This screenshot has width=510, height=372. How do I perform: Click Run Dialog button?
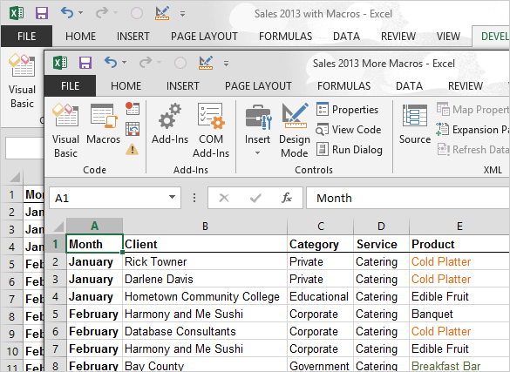[350, 150]
